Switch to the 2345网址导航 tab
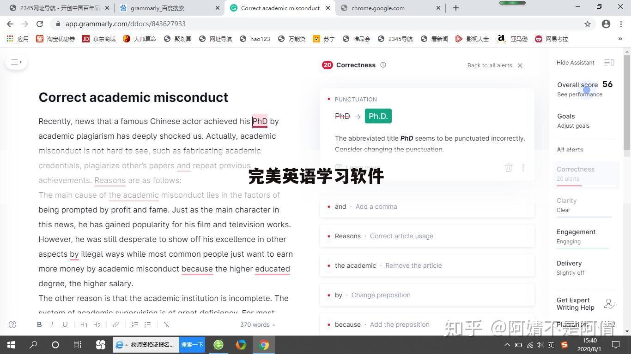 (59, 8)
